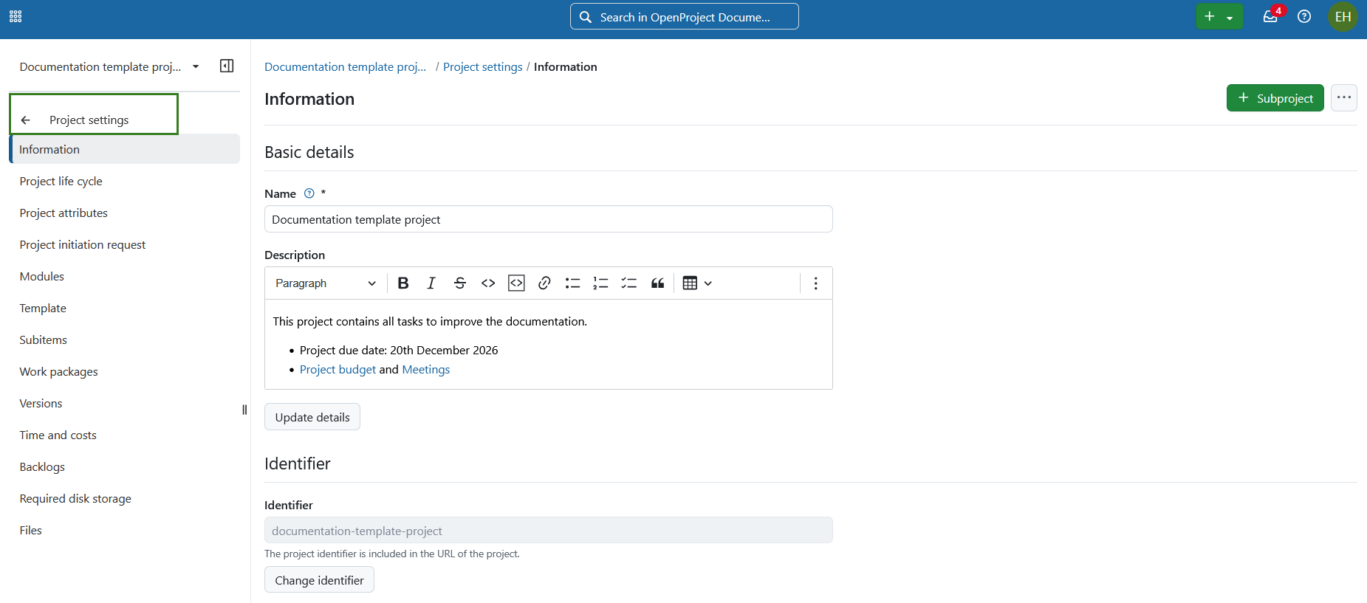Go back using Project settings arrow
This screenshot has height=603, width=1367.
pos(26,120)
